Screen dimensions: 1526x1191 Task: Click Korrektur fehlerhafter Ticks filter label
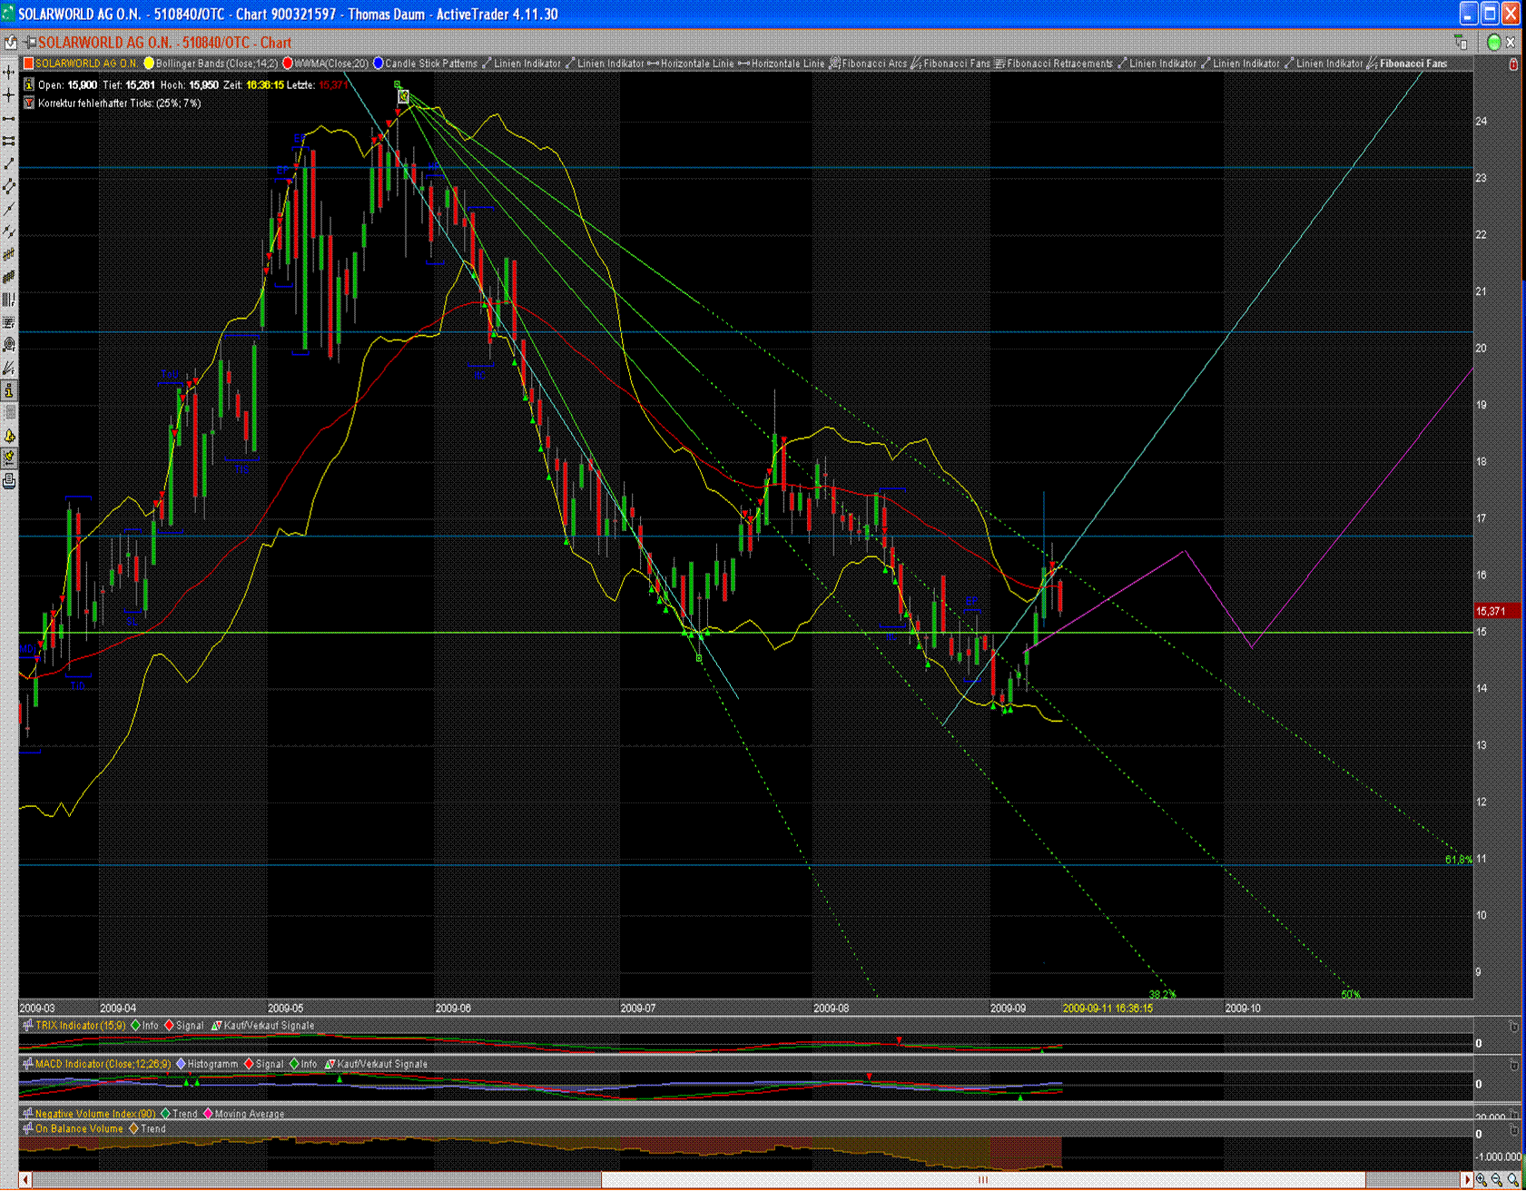119,103
